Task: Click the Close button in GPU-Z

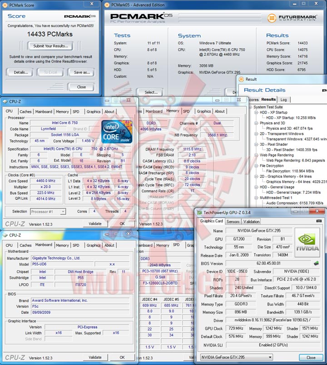Action: coord(311,357)
